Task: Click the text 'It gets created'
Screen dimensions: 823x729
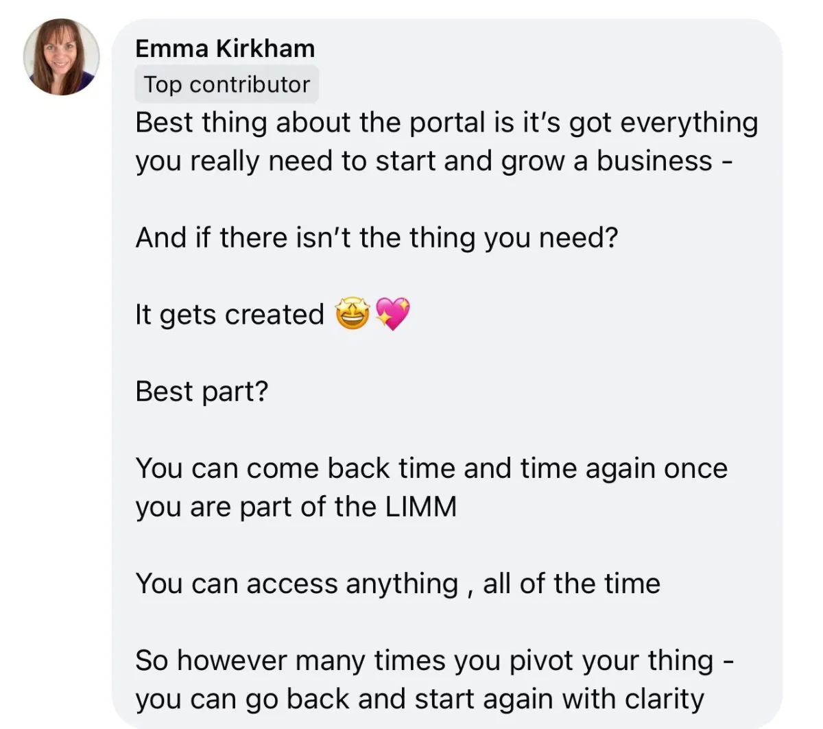Action: (x=230, y=315)
